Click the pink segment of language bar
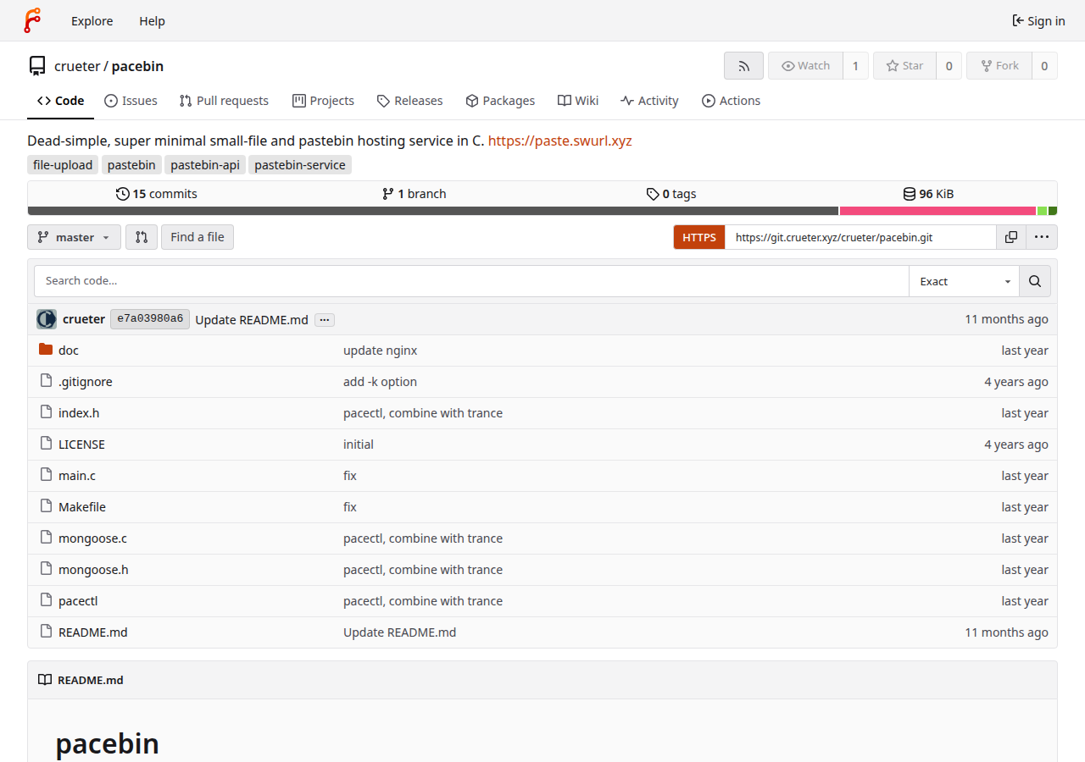This screenshot has width=1085, height=762. coord(938,211)
